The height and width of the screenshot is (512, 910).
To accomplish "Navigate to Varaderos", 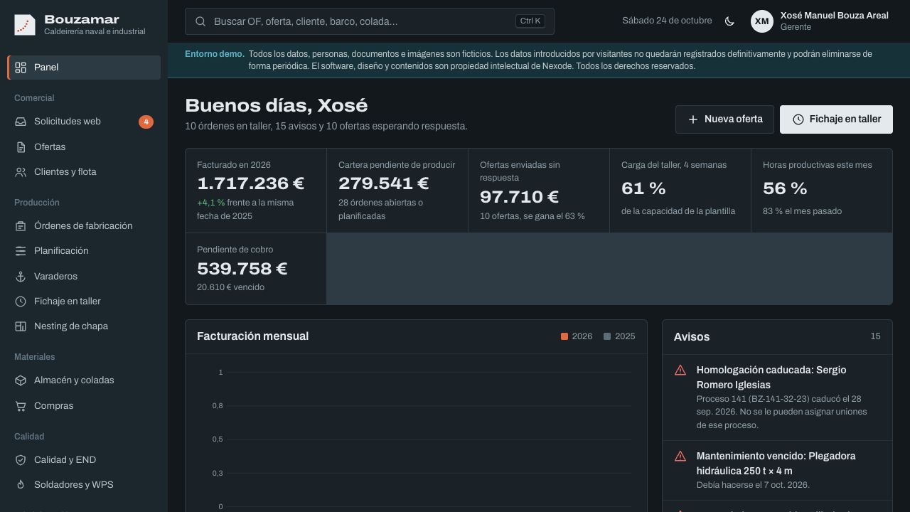I will point(84,277).
